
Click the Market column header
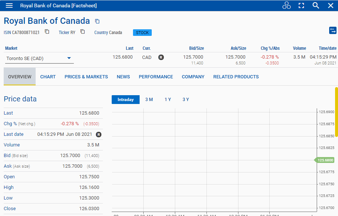tap(11, 48)
